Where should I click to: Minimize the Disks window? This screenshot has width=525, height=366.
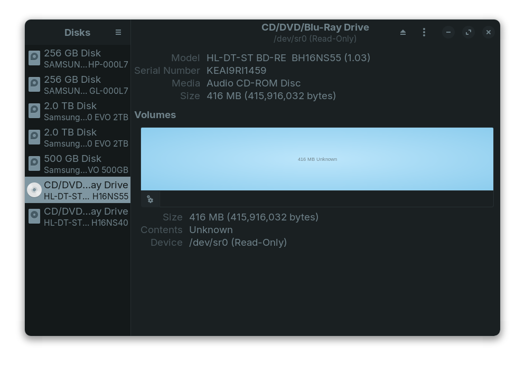[448, 32]
